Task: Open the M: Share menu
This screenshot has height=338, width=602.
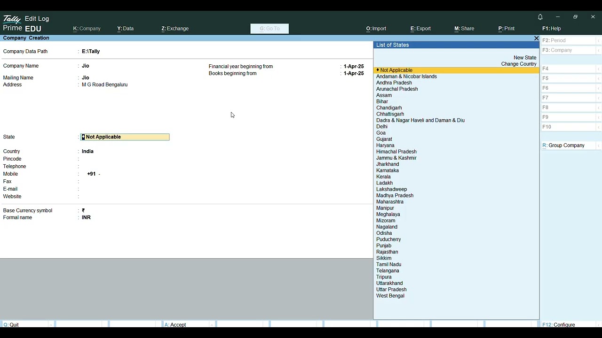Action: [x=464, y=29]
